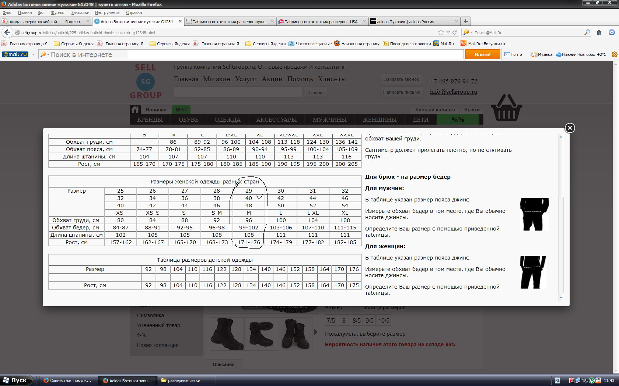Expand the @mail.ru logo dropdown arrow
This screenshot has width=619, height=386.
(33, 54)
